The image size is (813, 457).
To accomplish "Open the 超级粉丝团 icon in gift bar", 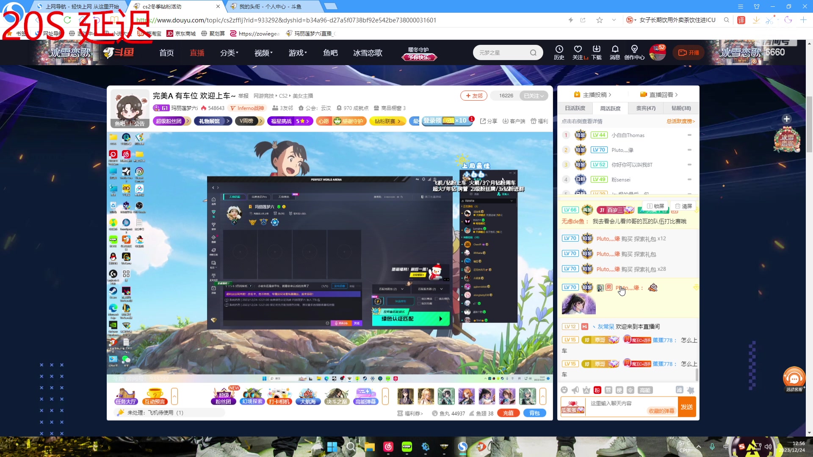I will (224, 396).
